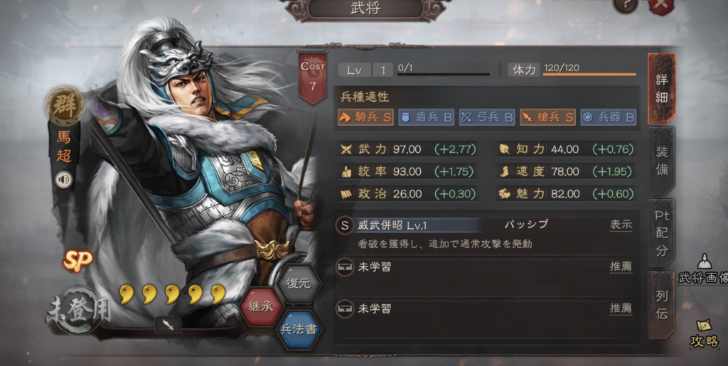728x366 pixels.
Task: Tap the SP rarity badge
Action: (77, 261)
